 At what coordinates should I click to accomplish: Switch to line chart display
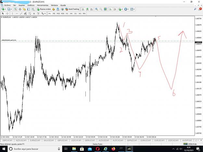coord(92,9)
